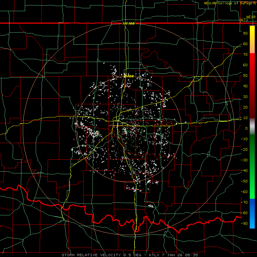Click the '[KT]' units label
This screenshot has height=257, width=257.
244,20
